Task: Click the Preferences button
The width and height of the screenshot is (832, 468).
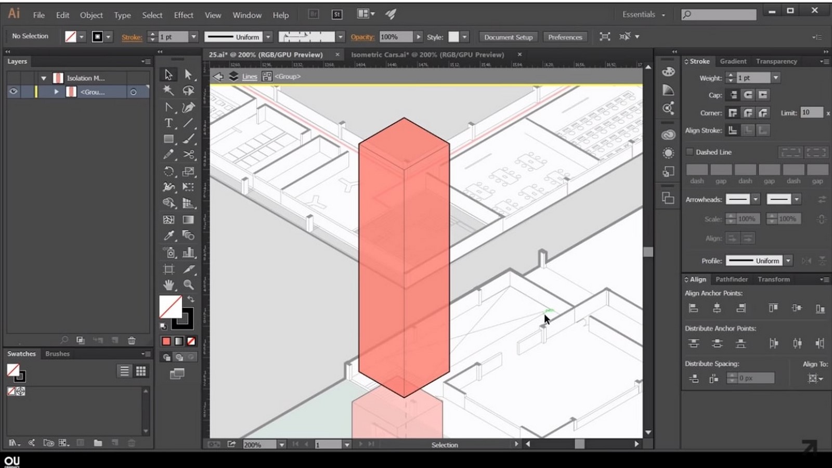Action: [x=565, y=37]
